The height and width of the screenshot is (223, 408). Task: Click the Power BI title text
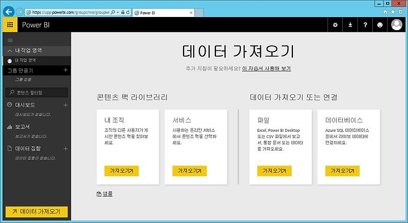click(36, 25)
